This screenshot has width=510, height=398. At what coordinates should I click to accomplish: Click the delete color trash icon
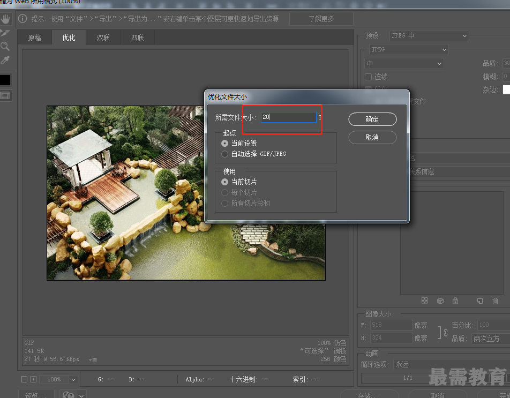pos(495,301)
